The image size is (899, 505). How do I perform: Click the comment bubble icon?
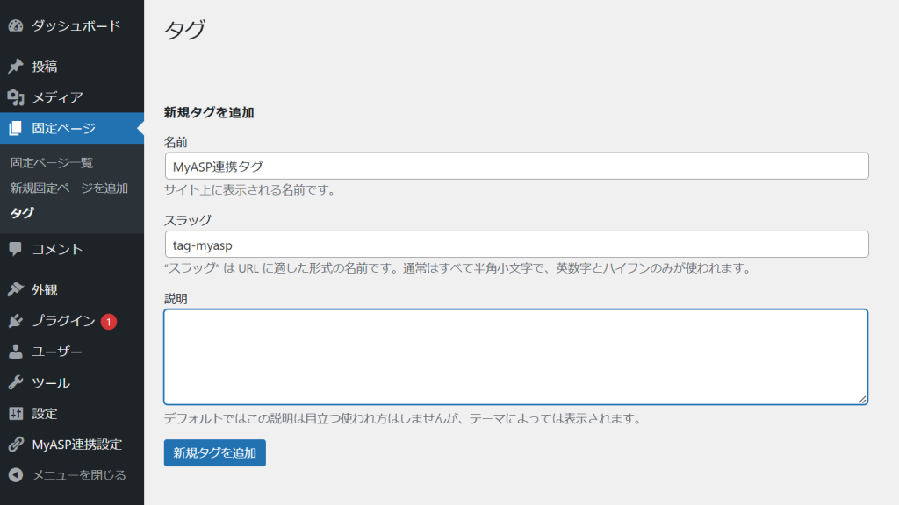16,249
